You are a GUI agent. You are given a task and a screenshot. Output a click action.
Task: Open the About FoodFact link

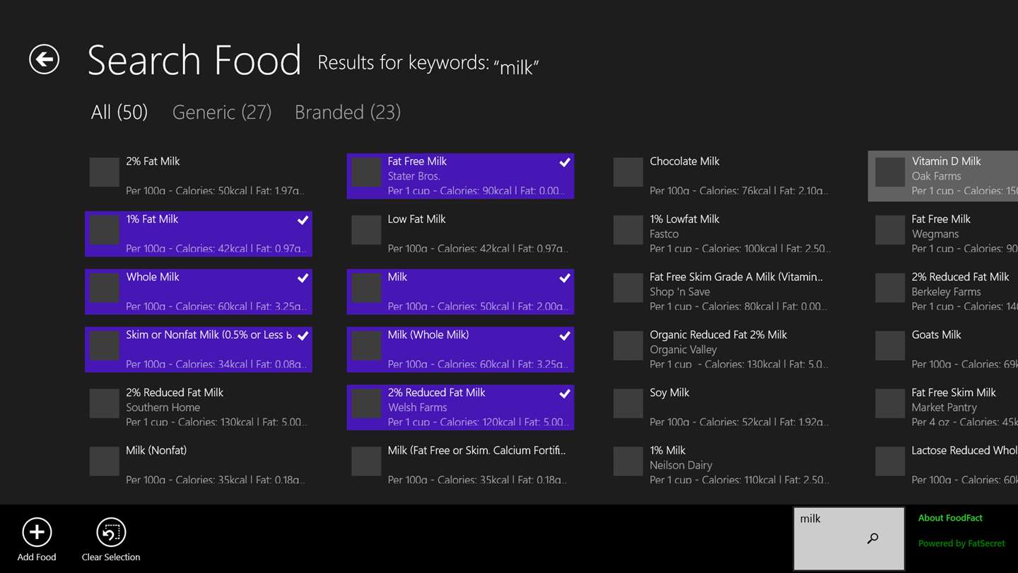[x=950, y=518]
